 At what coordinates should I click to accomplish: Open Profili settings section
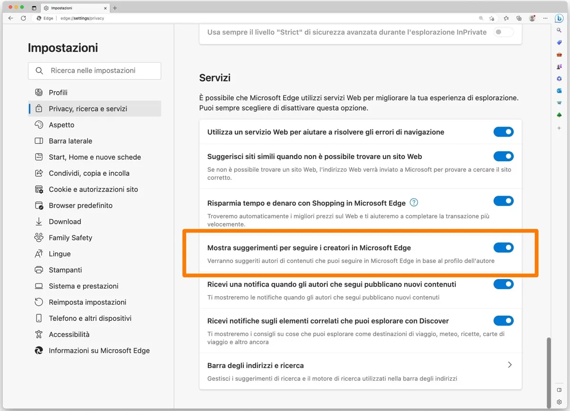point(95,93)
